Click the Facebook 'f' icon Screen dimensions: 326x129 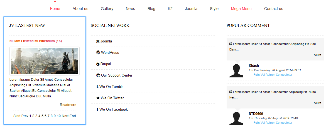[x=97, y=109]
